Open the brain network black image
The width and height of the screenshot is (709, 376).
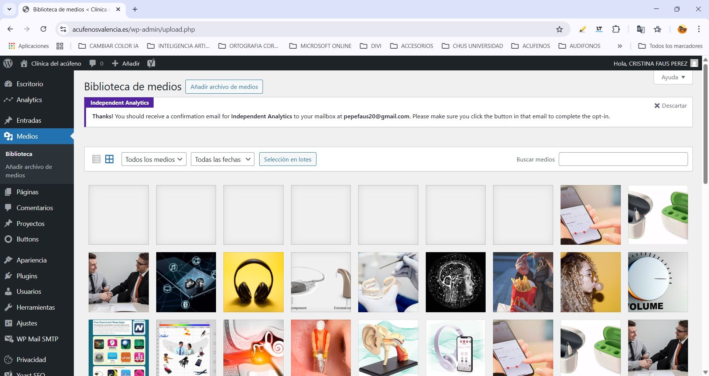coord(456,282)
